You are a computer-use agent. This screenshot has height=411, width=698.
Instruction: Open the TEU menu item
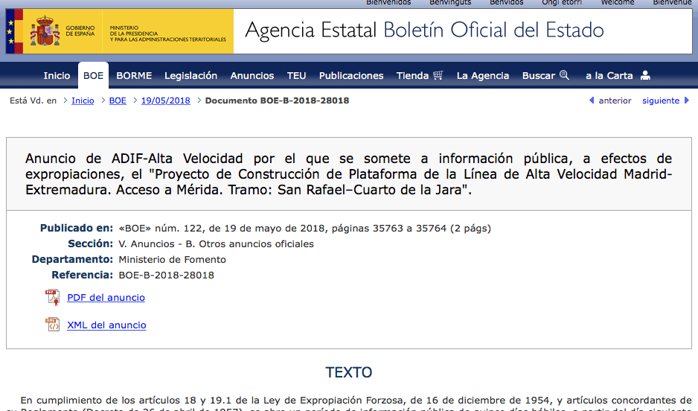coord(296,76)
